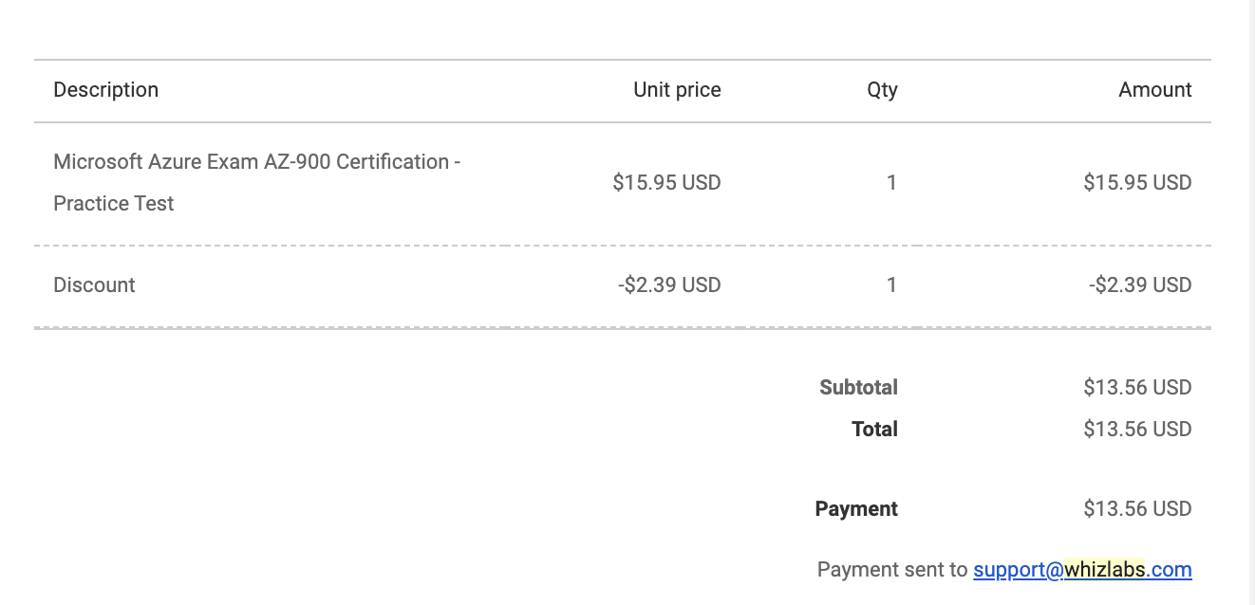
Task: Click the Subtotal label
Action: [x=858, y=388]
